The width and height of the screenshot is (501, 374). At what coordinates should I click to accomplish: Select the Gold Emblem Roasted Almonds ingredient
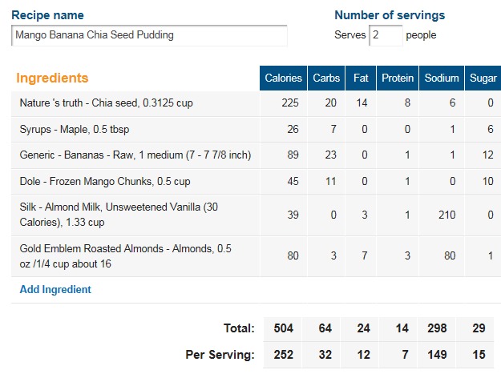tap(125, 256)
